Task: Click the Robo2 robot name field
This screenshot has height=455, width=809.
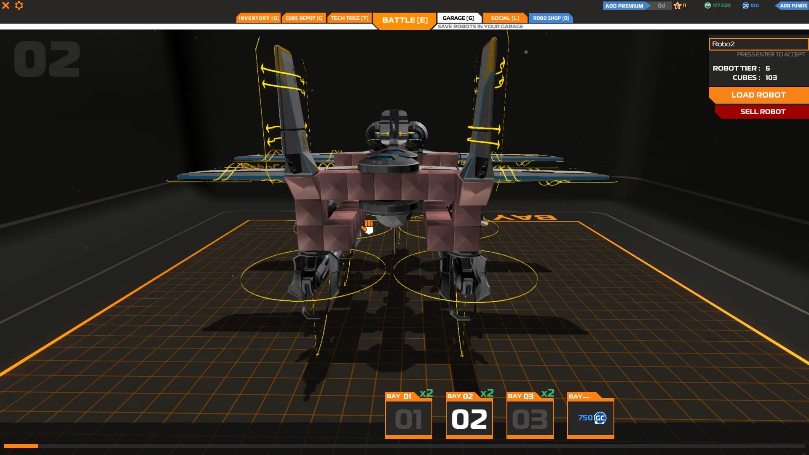Action: tap(758, 44)
